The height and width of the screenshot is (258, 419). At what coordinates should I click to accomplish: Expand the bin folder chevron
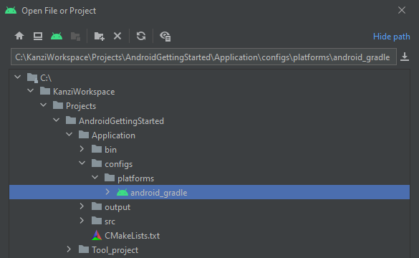click(x=82, y=149)
